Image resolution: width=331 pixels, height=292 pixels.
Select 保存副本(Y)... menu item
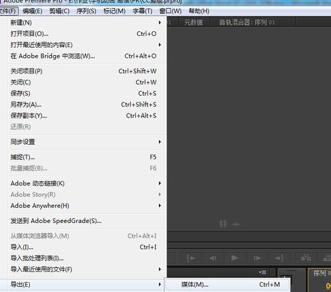point(86,115)
